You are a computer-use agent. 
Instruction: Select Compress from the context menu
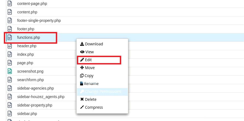click(x=94, y=107)
